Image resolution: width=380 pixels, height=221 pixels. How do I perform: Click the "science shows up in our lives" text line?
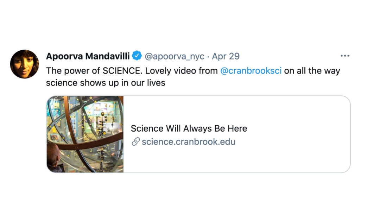click(x=106, y=83)
